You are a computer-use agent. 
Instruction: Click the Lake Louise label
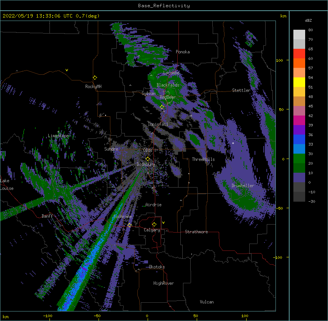coord(7,185)
